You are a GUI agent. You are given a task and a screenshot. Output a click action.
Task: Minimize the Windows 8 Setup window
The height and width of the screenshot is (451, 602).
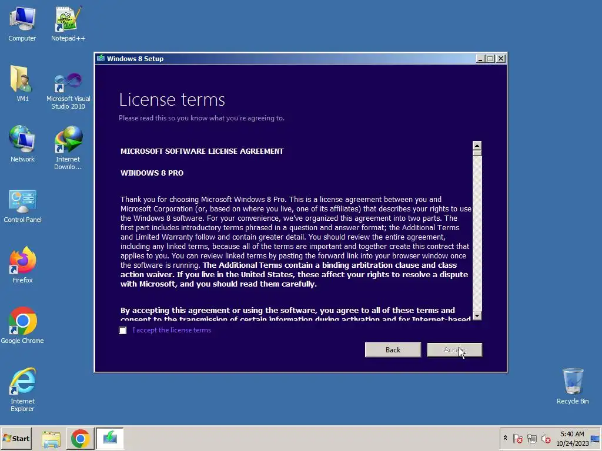pyautogui.click(x=480, y=58)
